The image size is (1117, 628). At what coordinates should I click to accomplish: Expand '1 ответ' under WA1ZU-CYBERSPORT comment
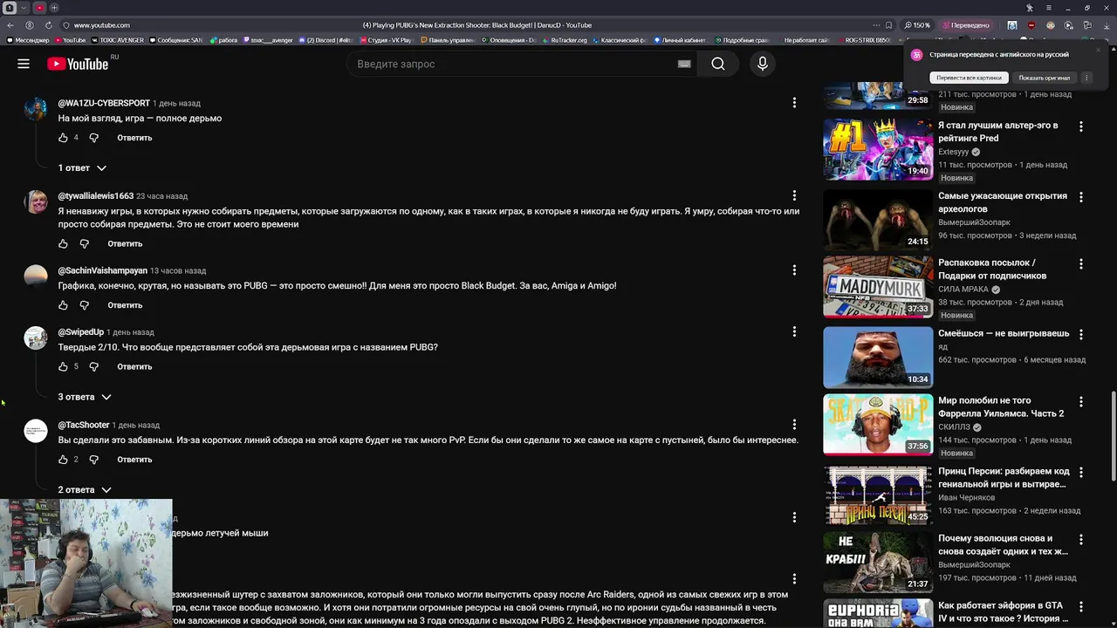pyautogui.click(x=82, y=167)
